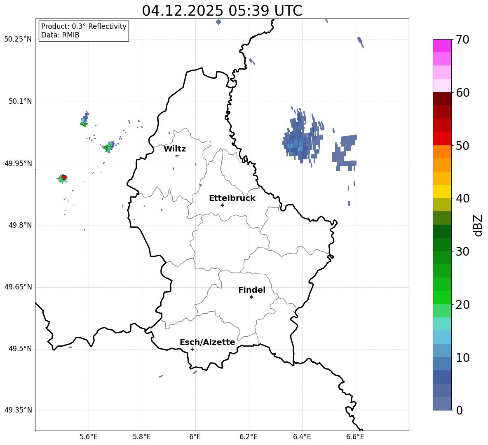Click the small echo near 50.05°N 5.58°E

point(84,119)
